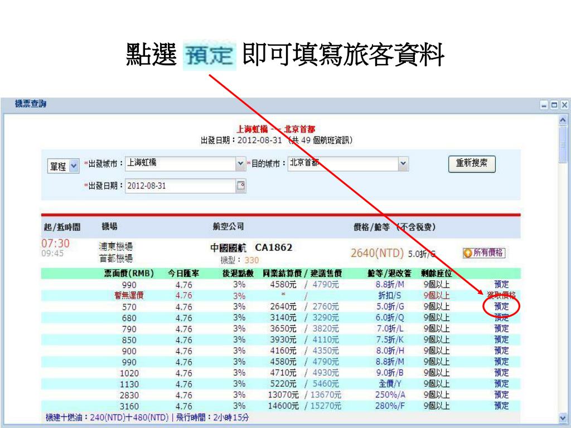
Task: Maximize the 機票查詢 window
Action: [x=554, y=105]
